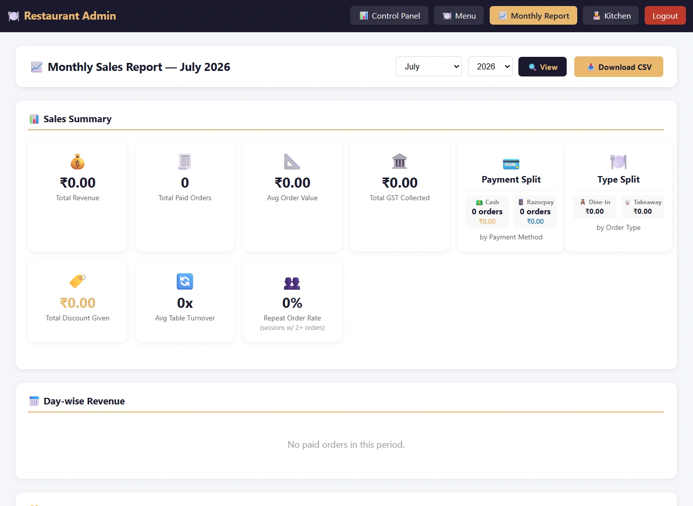Open the month dropdown showing July
This screenshot has width=693, height=506.
(429, 66)
